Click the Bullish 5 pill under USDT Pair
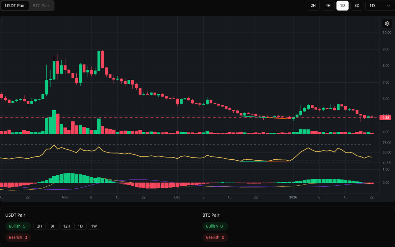Viewport: 395px width, 247px height. [18, 226]
